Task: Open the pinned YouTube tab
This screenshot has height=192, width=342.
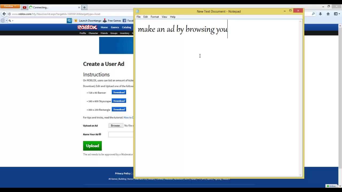Action: tap(25, 7)
